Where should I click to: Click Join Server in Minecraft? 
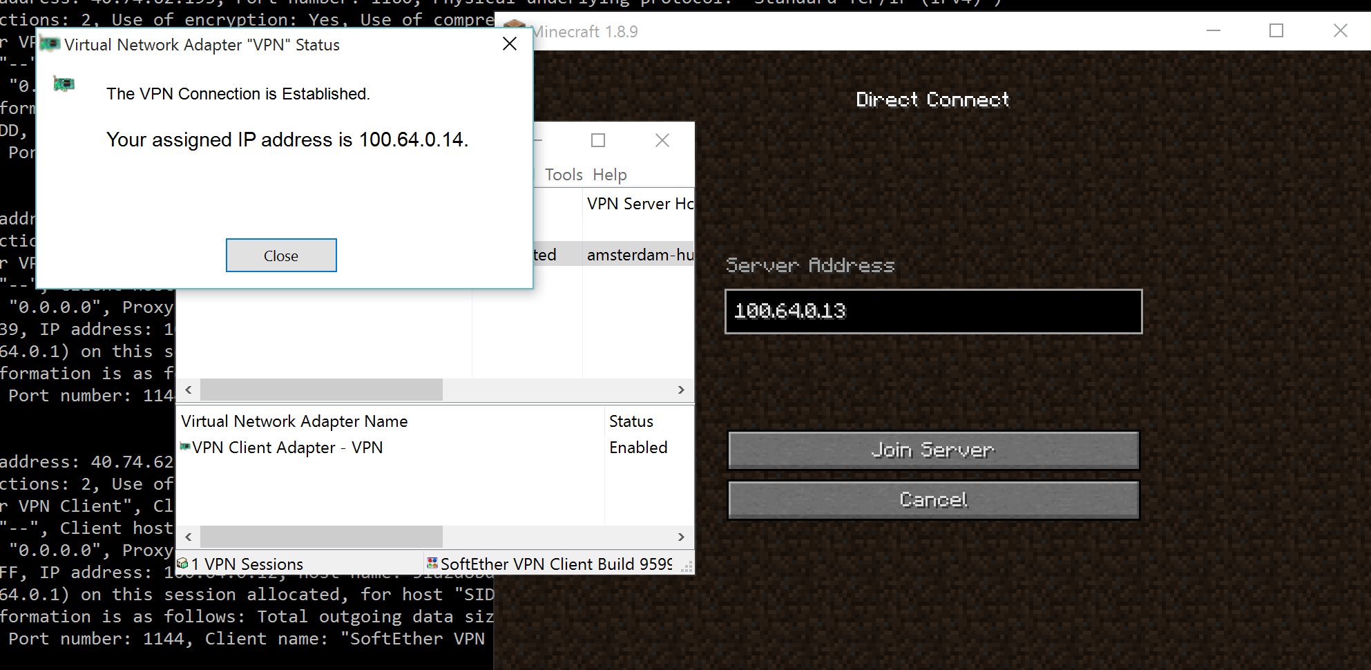pyautogui.click(x=933, y=450)
